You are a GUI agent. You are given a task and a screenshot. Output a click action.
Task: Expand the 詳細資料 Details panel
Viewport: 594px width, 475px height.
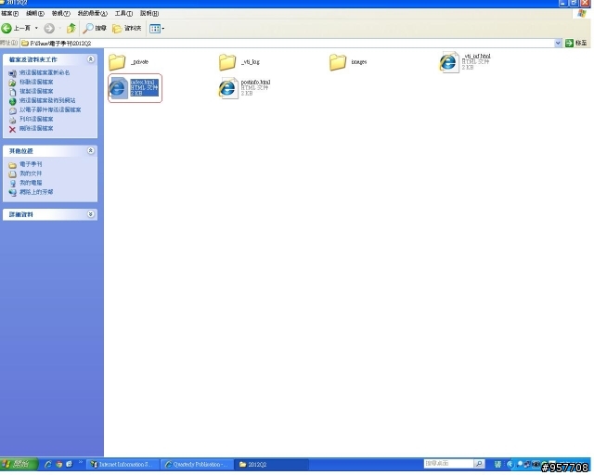click(91, 214)
